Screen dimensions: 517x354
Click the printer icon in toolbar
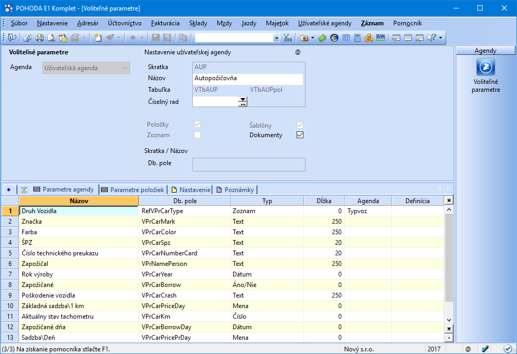pyautogui.click(x=40, y=38)
